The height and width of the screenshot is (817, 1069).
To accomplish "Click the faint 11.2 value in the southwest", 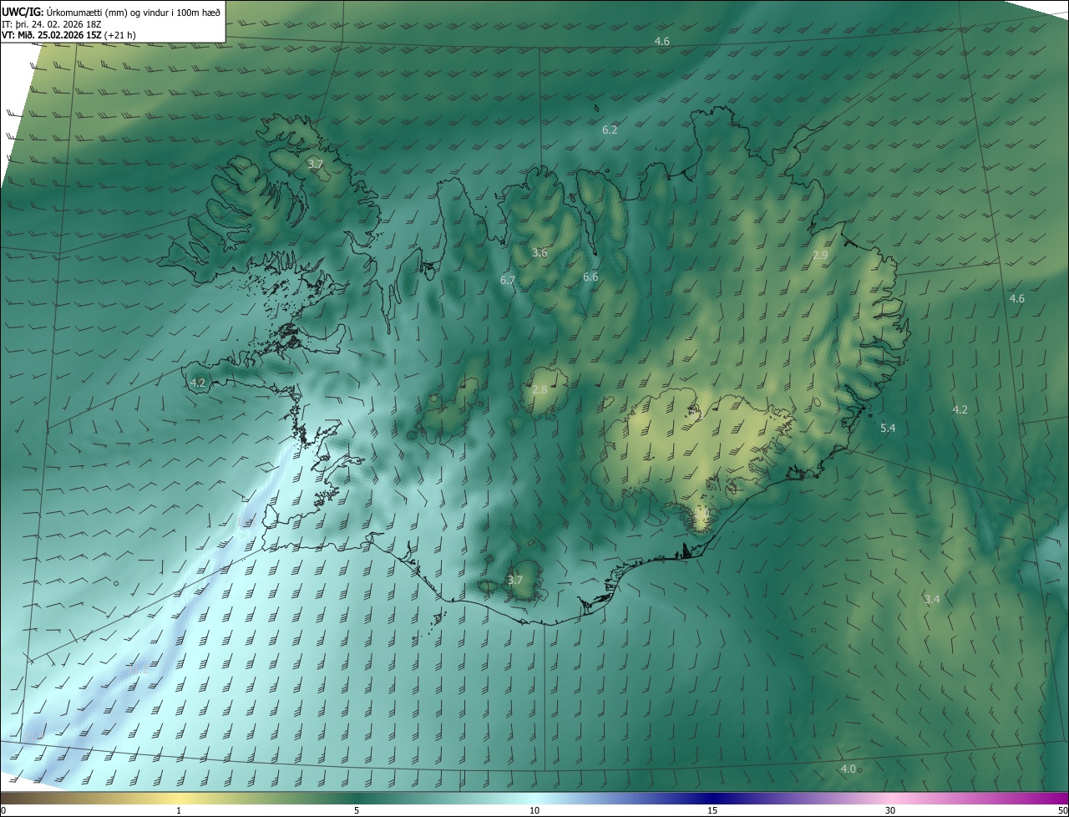I will 138,669.
